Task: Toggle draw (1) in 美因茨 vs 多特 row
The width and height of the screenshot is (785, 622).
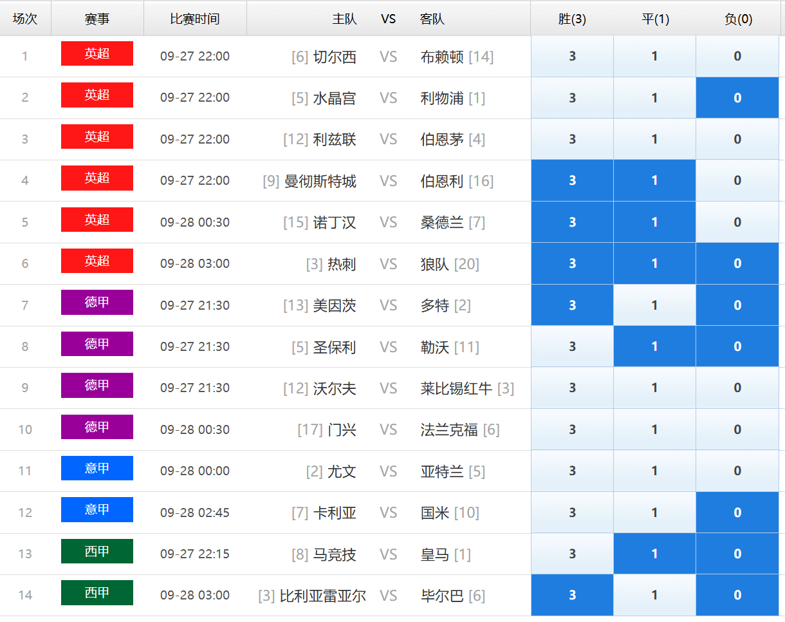Action: (654, 305)
